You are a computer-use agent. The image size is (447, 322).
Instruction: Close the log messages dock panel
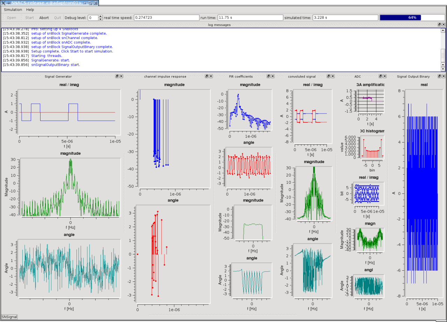444,25
